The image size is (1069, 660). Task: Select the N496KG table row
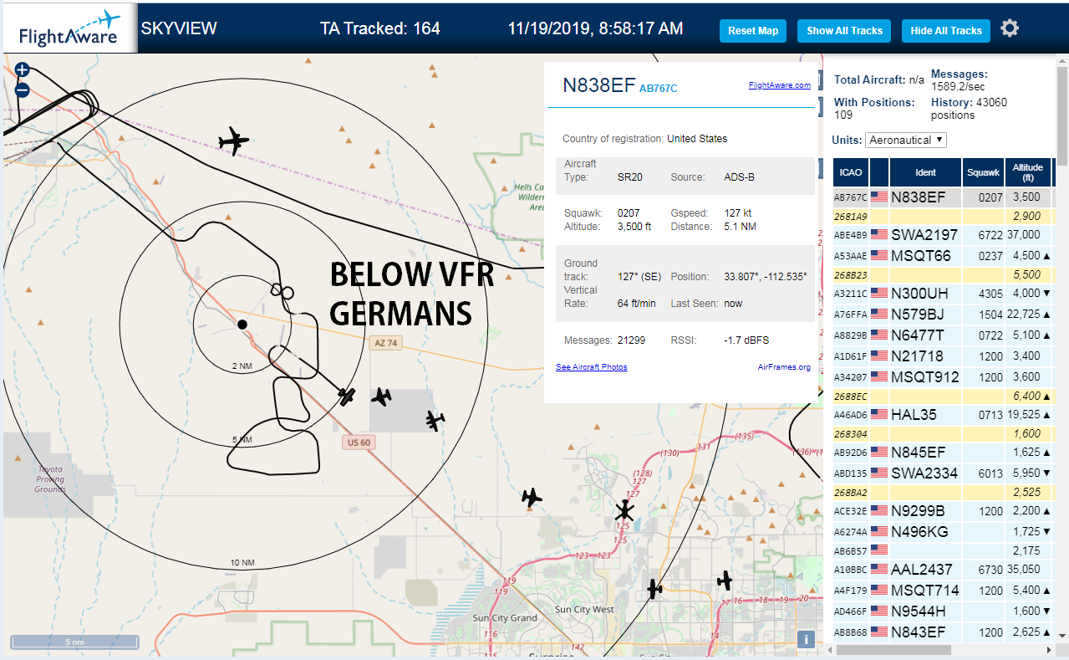943,532
